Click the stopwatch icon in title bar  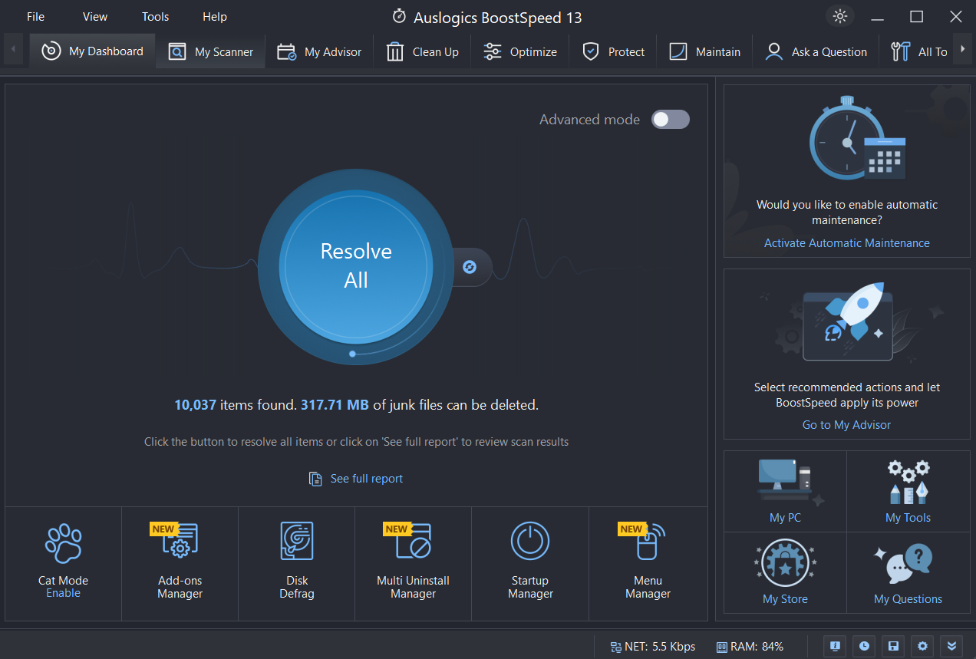[399, 16]
